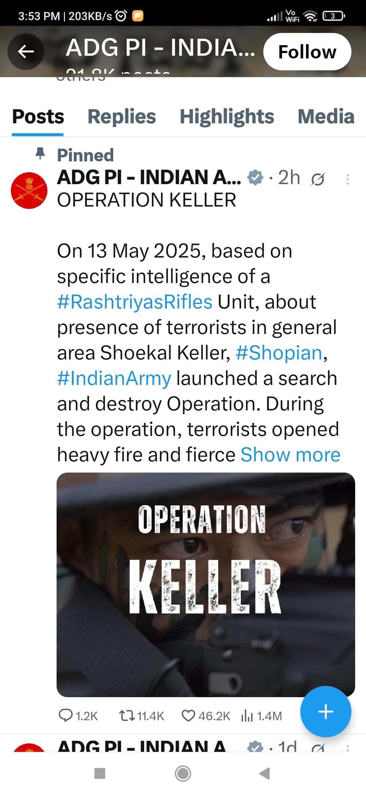Reply to the Operation Keller post
The image size is (366, 795).
point(66,715)
